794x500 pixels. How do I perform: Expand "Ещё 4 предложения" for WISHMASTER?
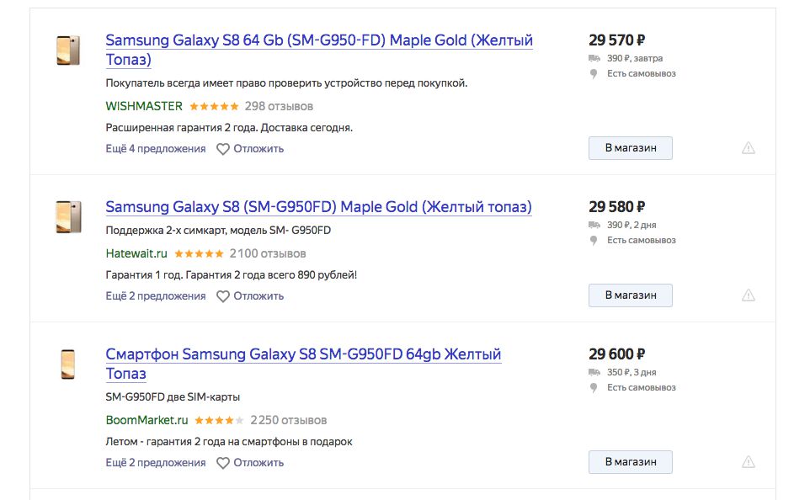156,149
